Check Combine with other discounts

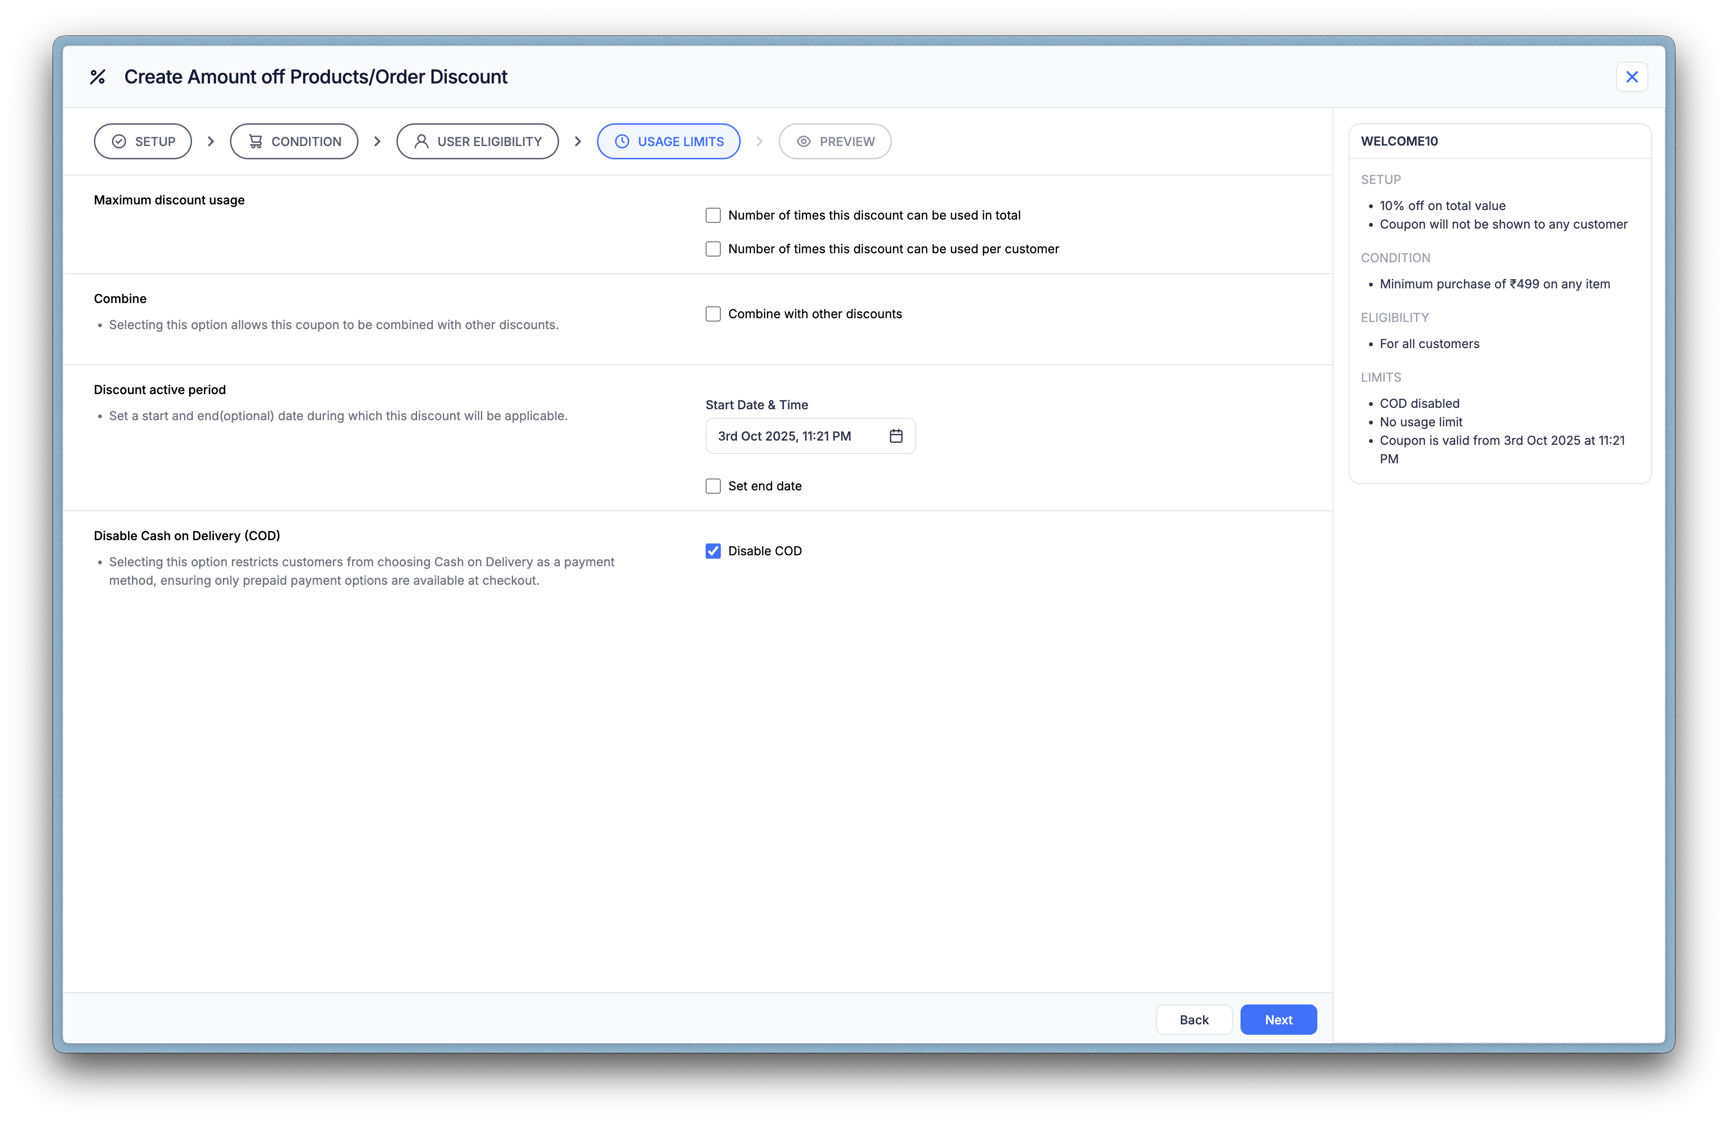coord(713,314)
